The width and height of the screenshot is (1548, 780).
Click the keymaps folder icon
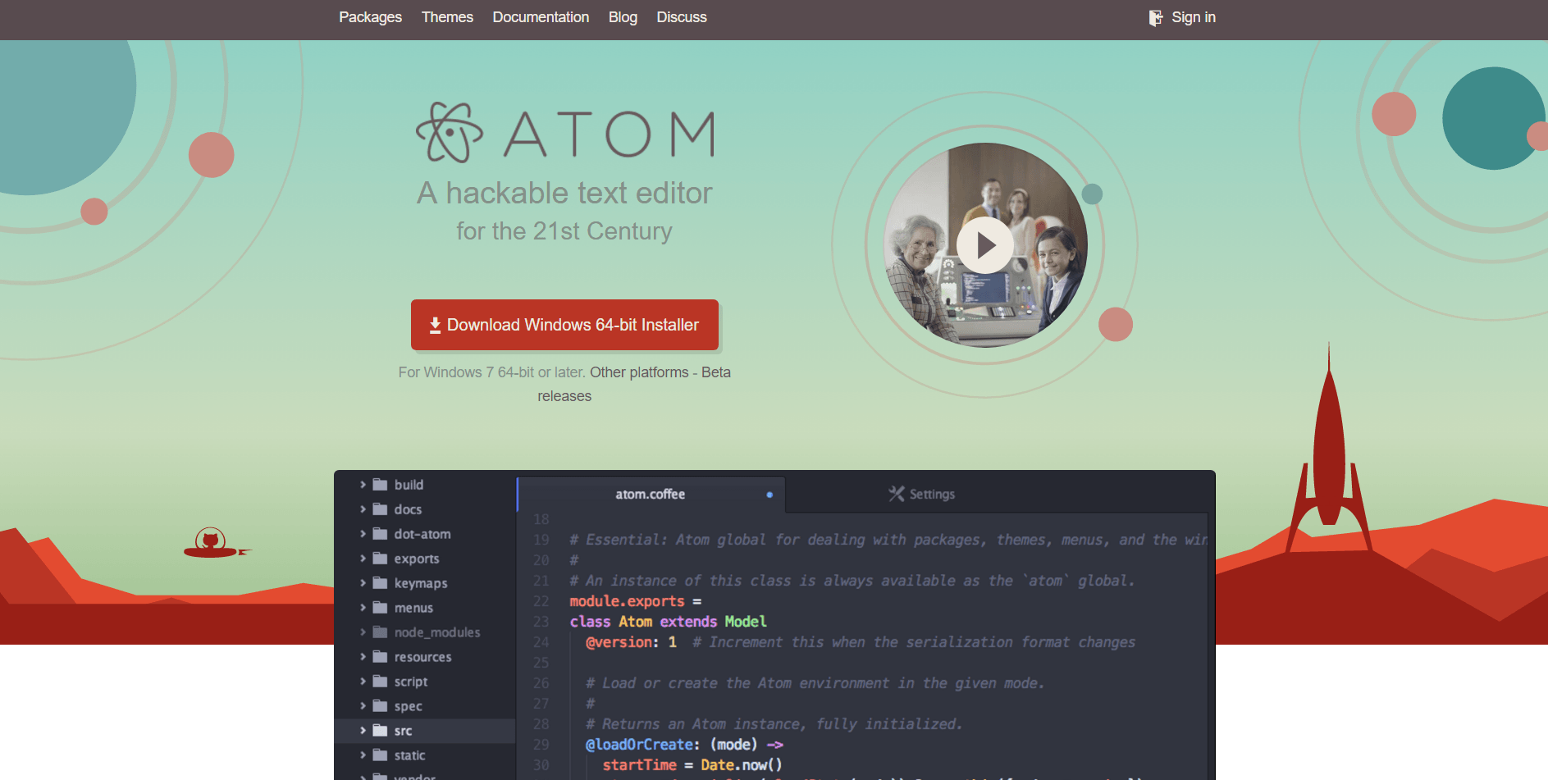click(380, 583)
